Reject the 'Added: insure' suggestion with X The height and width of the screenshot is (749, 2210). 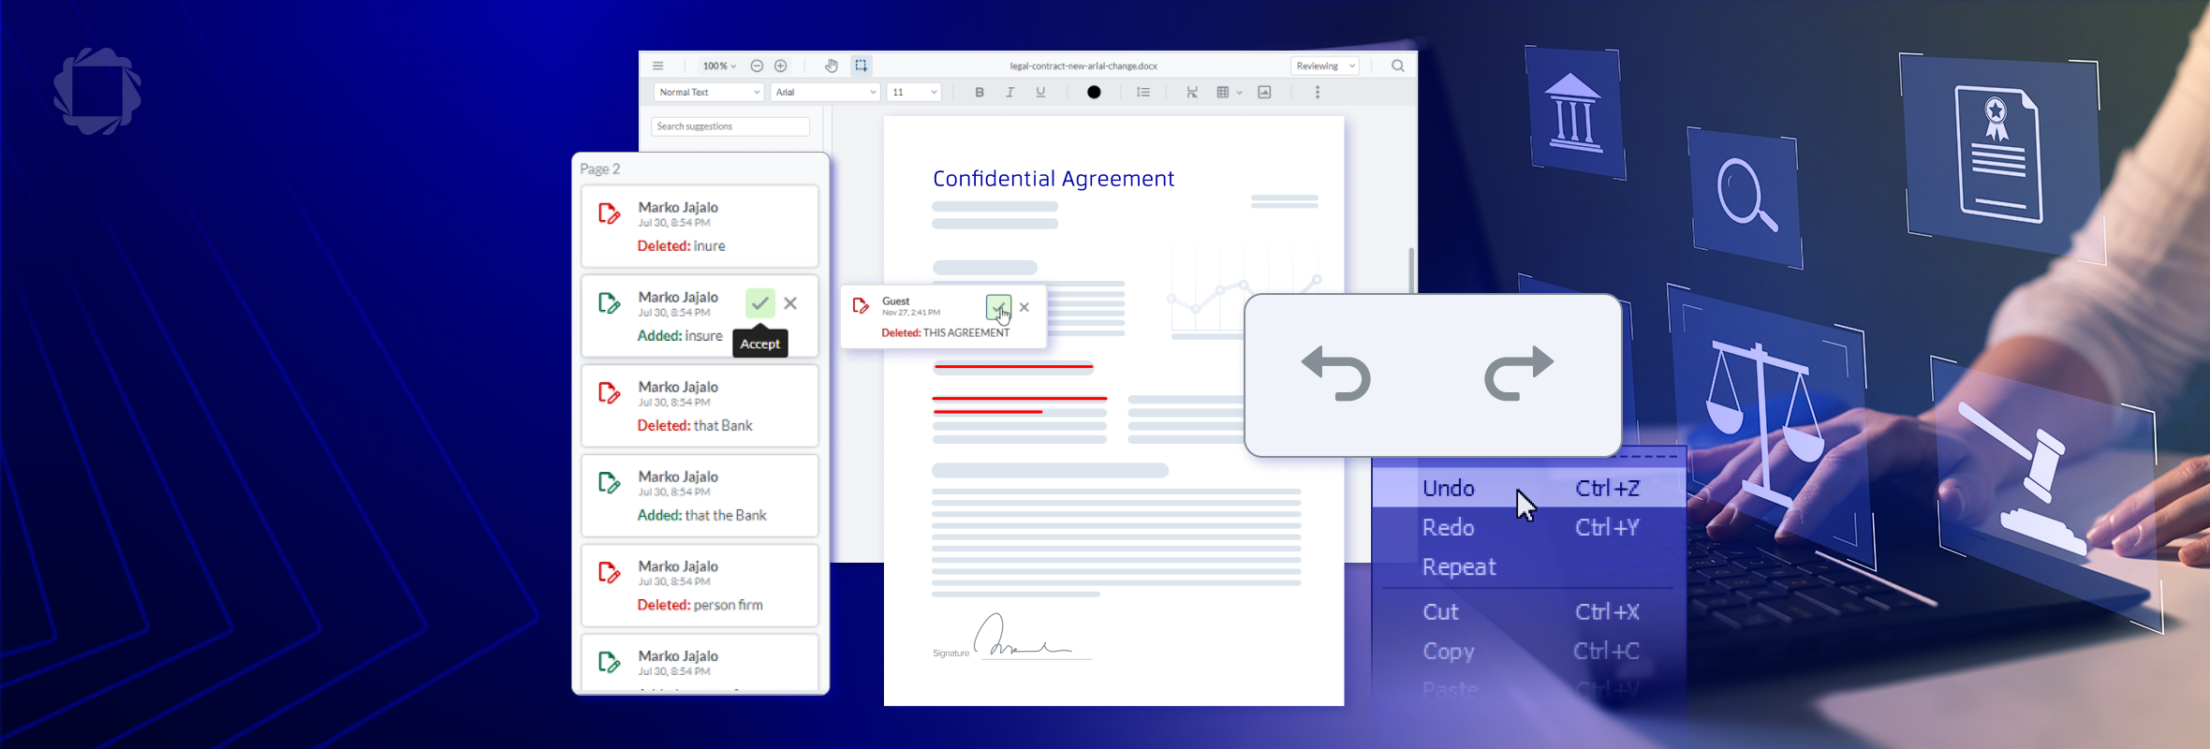[x=791, y=303]
